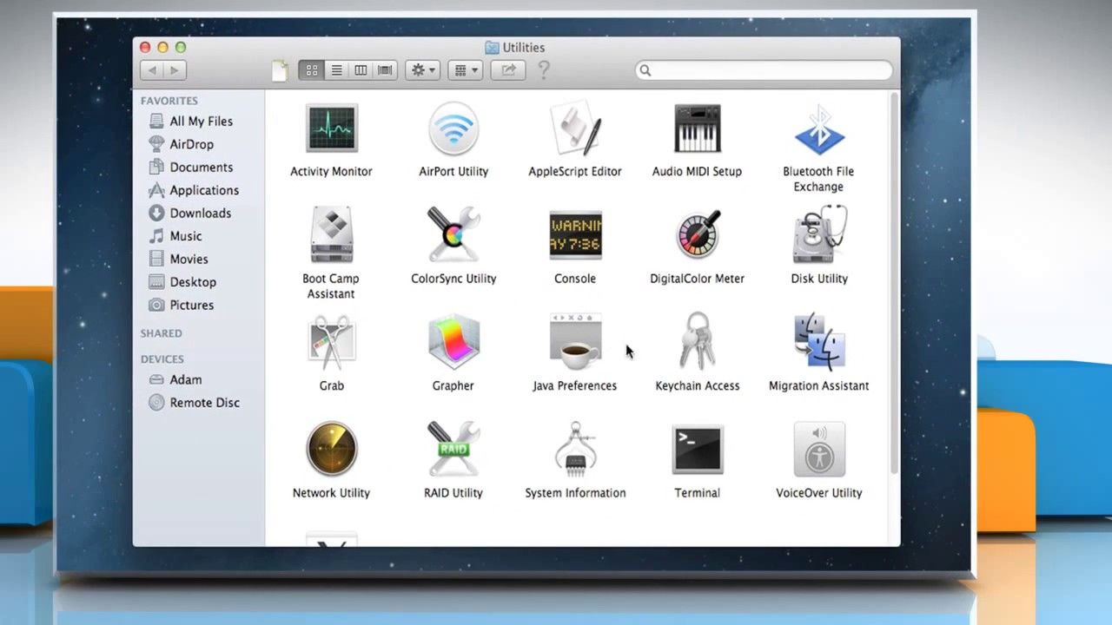
Task: Select the Console app icon
Action: tap(575, 236)
